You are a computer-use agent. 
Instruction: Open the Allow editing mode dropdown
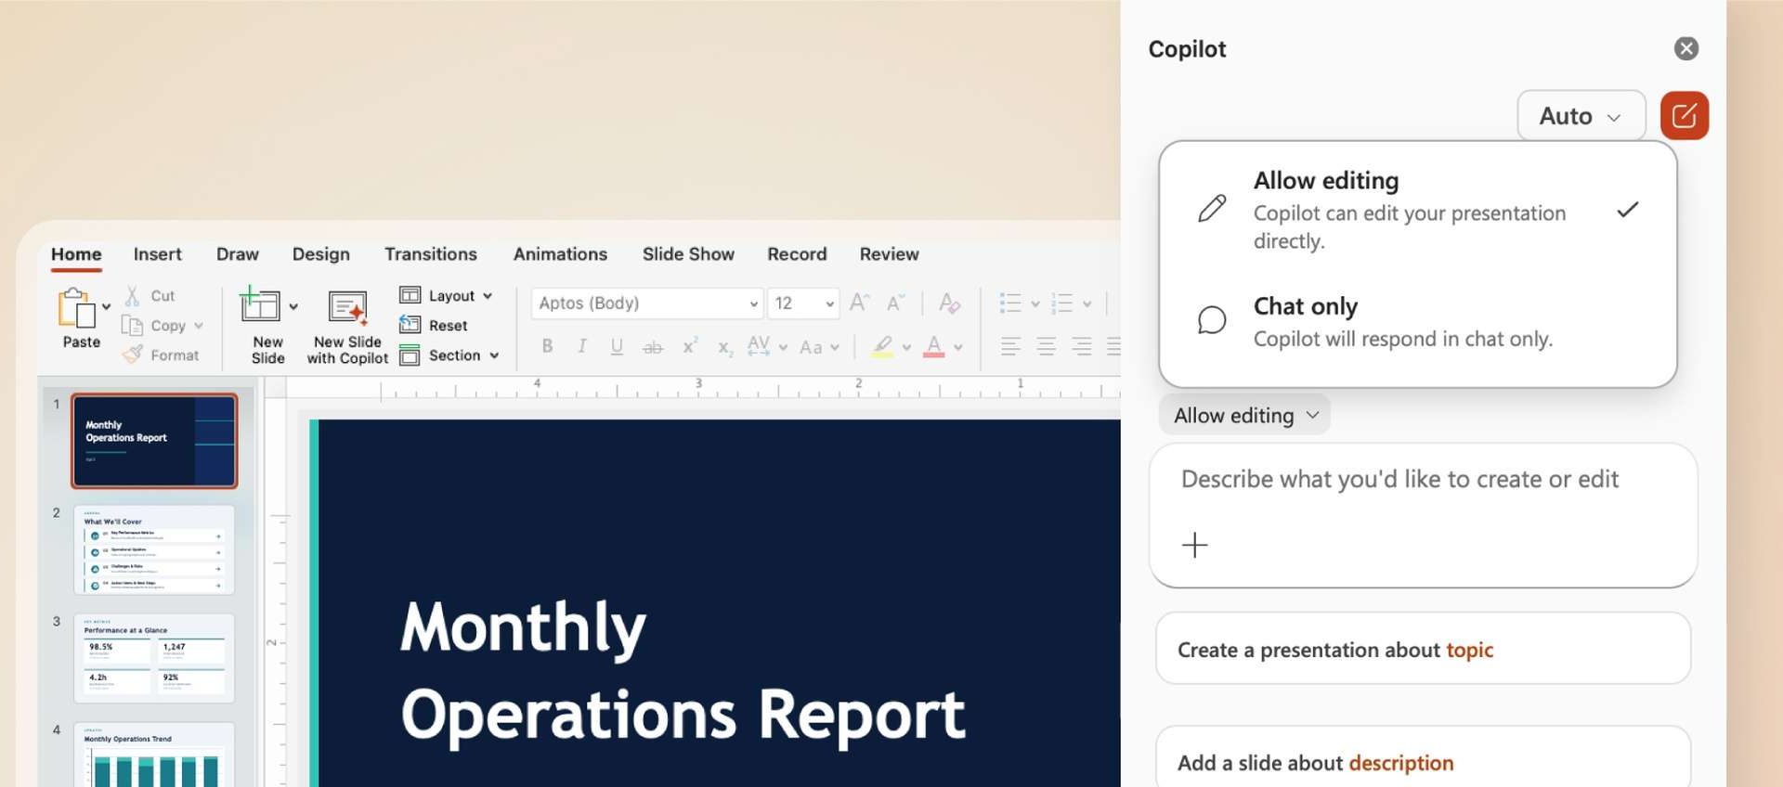pos(1244,415)
